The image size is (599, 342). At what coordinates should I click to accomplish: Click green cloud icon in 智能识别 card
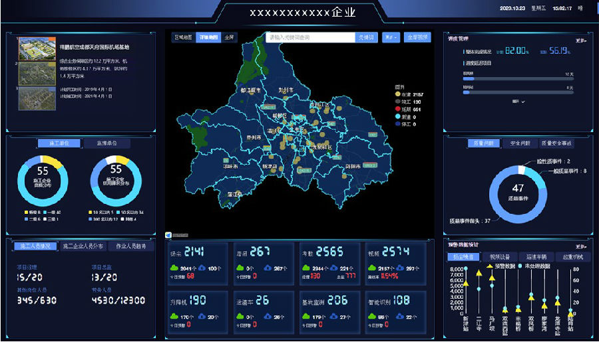tap(372, 317)
